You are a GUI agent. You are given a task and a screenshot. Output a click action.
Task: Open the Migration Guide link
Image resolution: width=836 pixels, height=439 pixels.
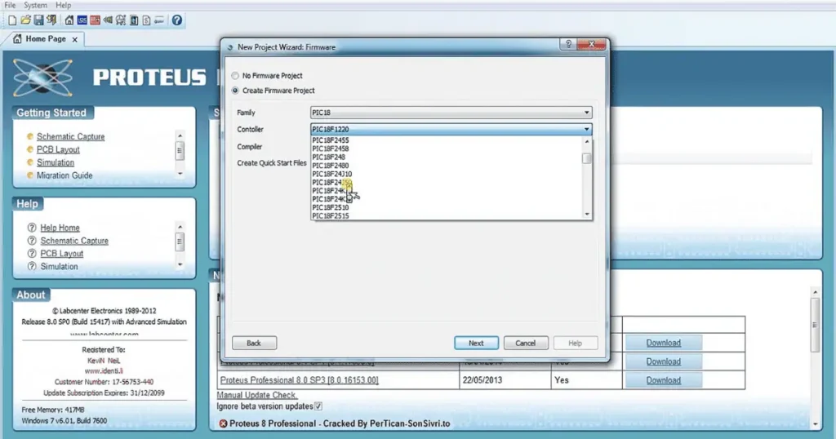click(64, 175)
